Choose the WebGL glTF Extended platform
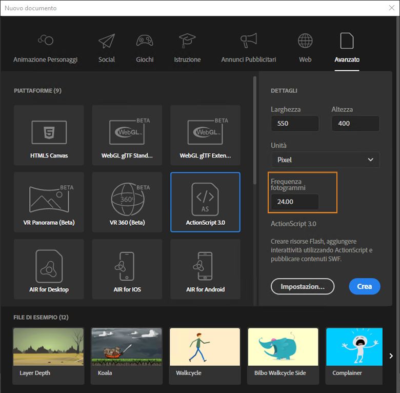Image resolution: width=400 pixels, height=393 pixels. coord(205,135)
